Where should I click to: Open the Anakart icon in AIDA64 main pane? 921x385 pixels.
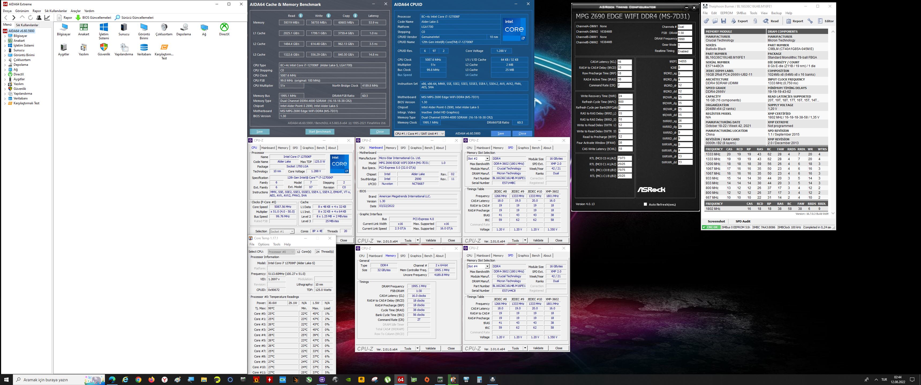(x=84, y=30)
